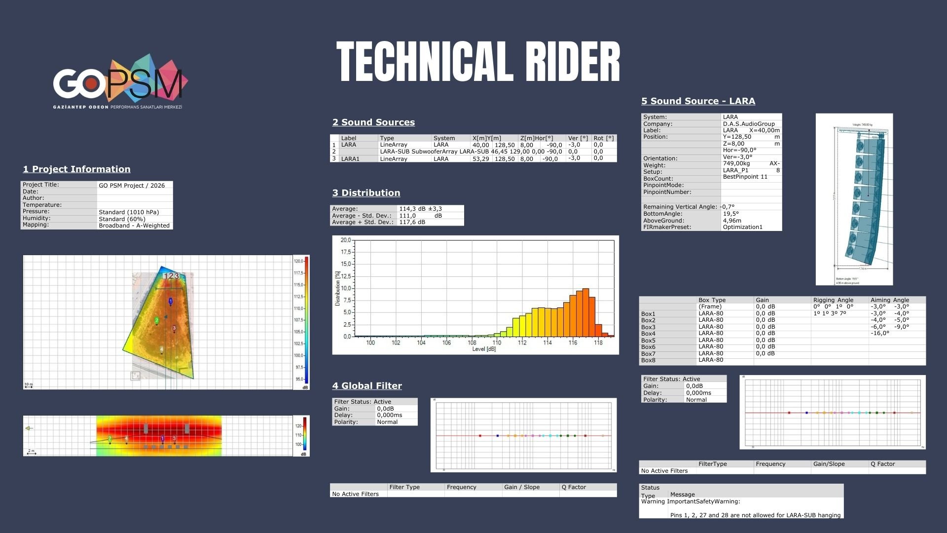Image resolution: width=947 pixels, height=533 pixels.
Task: Click the XY axis indicator on map
Action: (135, 376)
